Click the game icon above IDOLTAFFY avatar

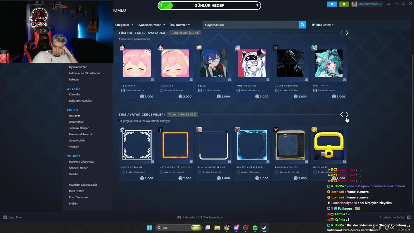[161, 48]
